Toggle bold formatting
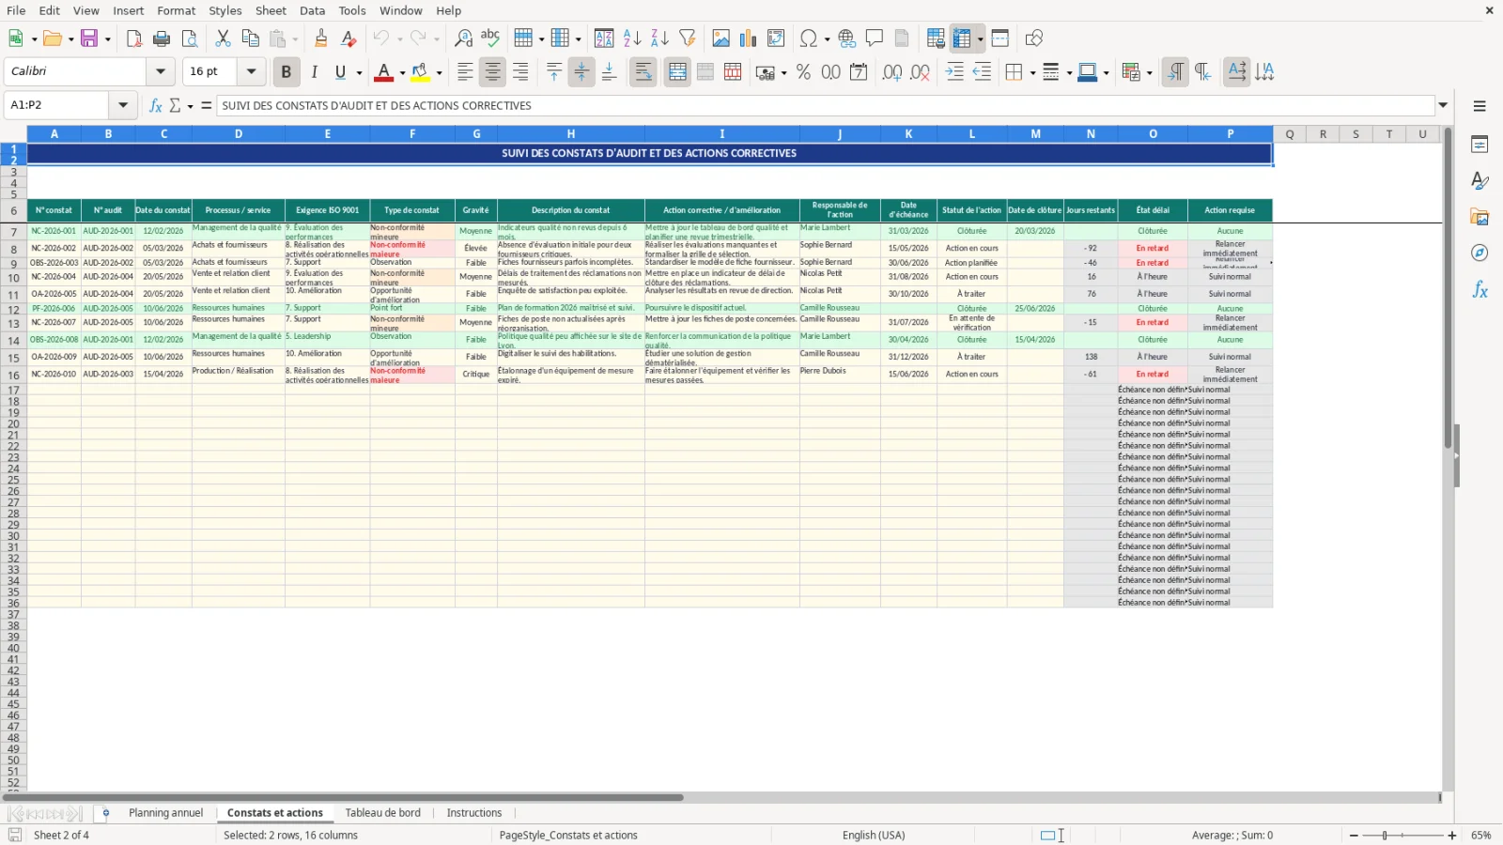The height and width of the screenshot is (845, 1503). pos(287,72)
